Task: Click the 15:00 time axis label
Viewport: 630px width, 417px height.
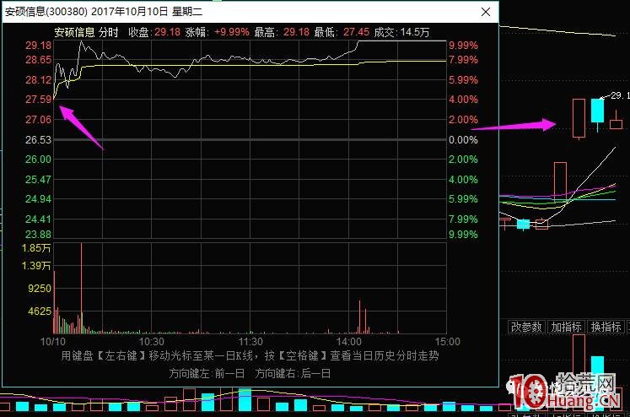Action: 447,342
